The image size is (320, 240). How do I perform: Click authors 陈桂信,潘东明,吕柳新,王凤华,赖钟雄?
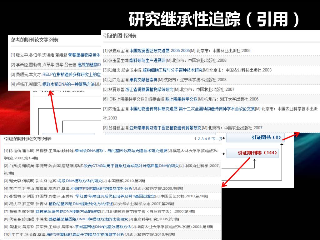(x=42, y=151)
